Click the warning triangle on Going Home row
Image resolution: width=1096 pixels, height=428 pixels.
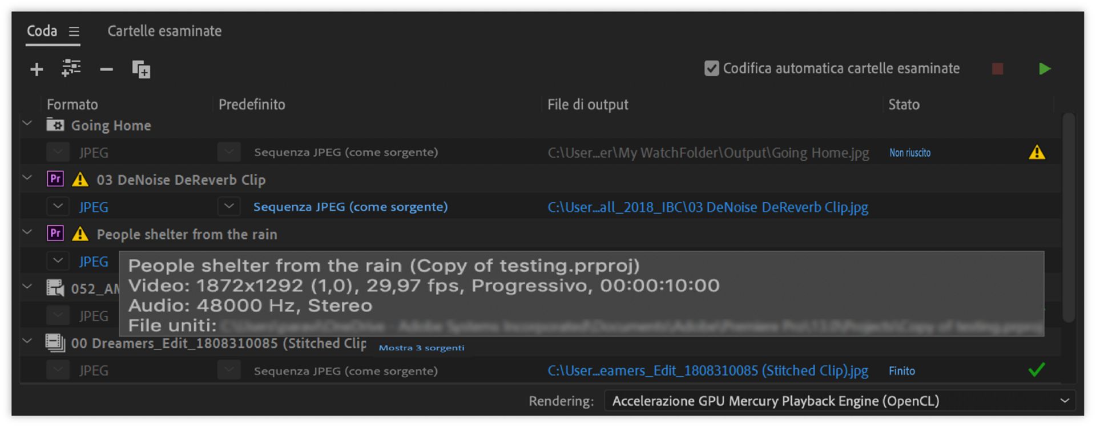tap(1038, 152)
